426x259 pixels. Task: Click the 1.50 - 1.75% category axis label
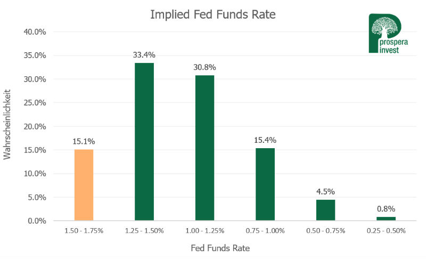[84, 230]
